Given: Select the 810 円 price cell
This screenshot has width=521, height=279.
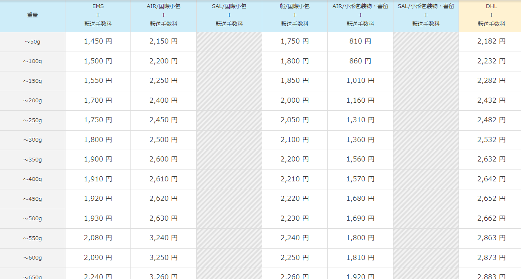Looking at the screenshot, I should tap(360, 41).
